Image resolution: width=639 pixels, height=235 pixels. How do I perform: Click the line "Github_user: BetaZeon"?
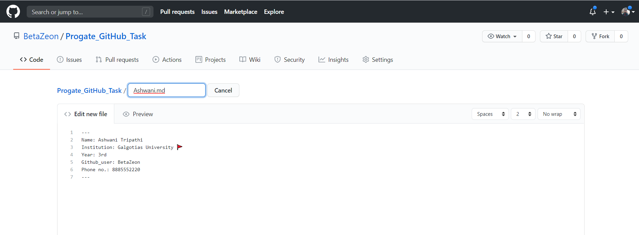[x=111, y=162]
